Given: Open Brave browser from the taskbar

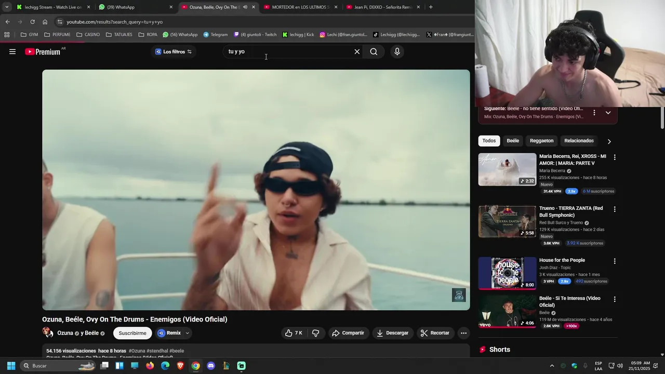Looking at the screenshot, I should [x=180, y=366].
